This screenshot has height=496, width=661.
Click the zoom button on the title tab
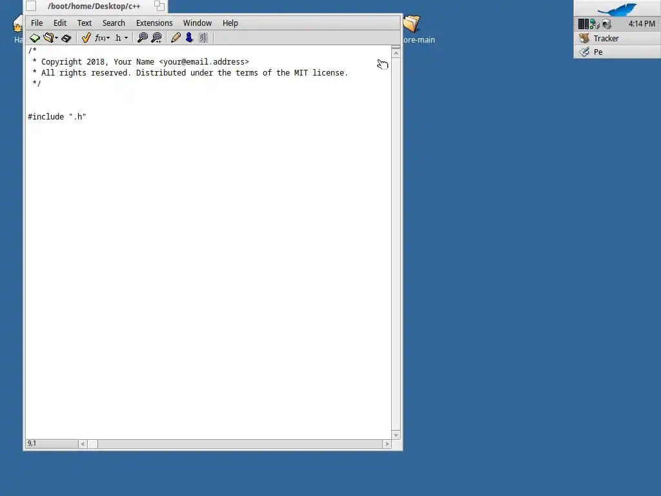(x=159, y=5)
